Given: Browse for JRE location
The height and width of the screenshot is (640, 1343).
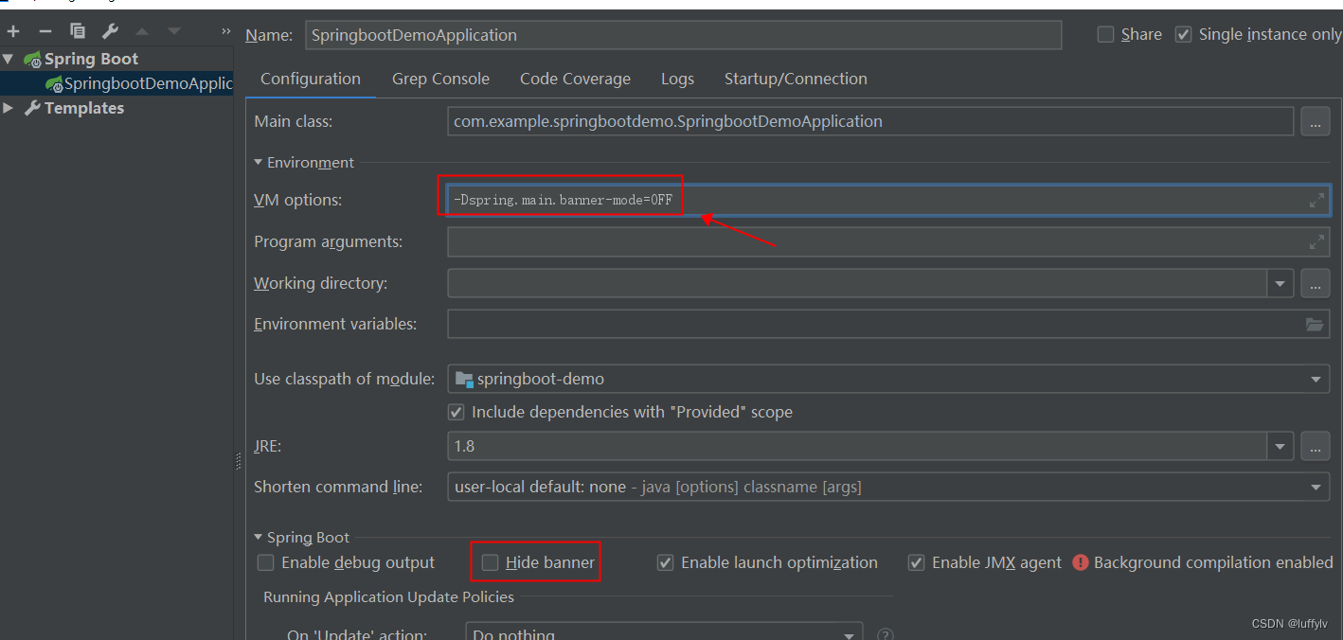Looking at the screenshot, I should click(1315, 445).
